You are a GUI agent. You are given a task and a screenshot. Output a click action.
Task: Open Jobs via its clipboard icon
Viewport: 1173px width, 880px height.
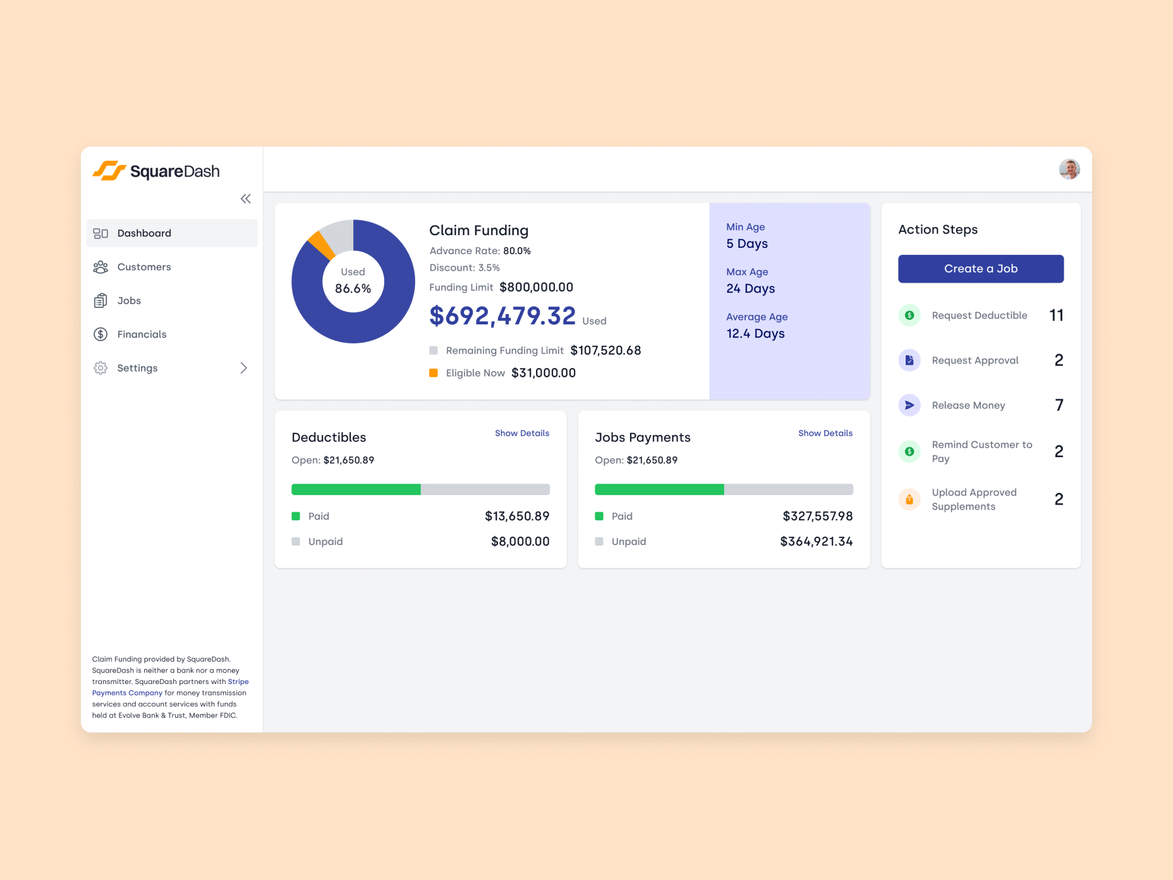point(100,300)
